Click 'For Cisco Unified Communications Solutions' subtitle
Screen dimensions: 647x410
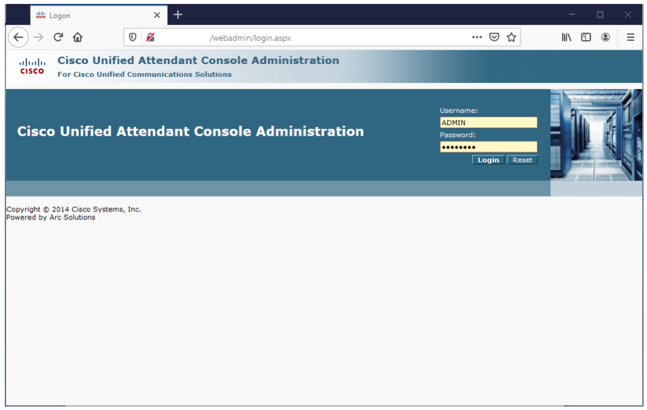pyautogui.click(x=144, y=74)
